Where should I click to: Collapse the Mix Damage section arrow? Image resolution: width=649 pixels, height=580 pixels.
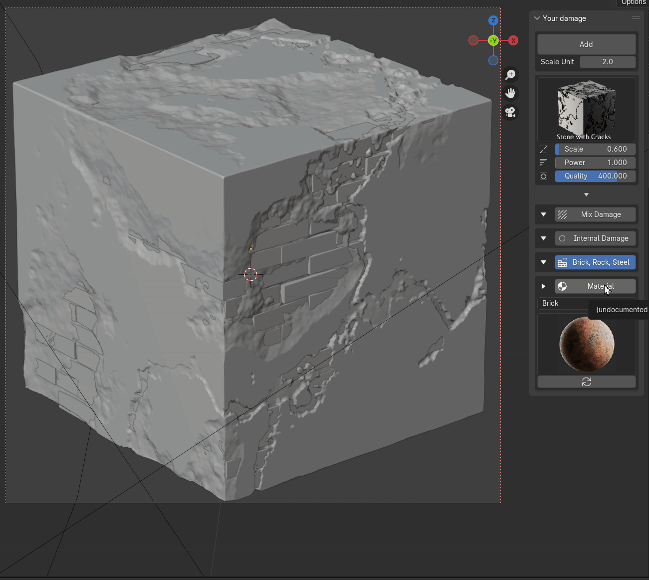(543, 214)
